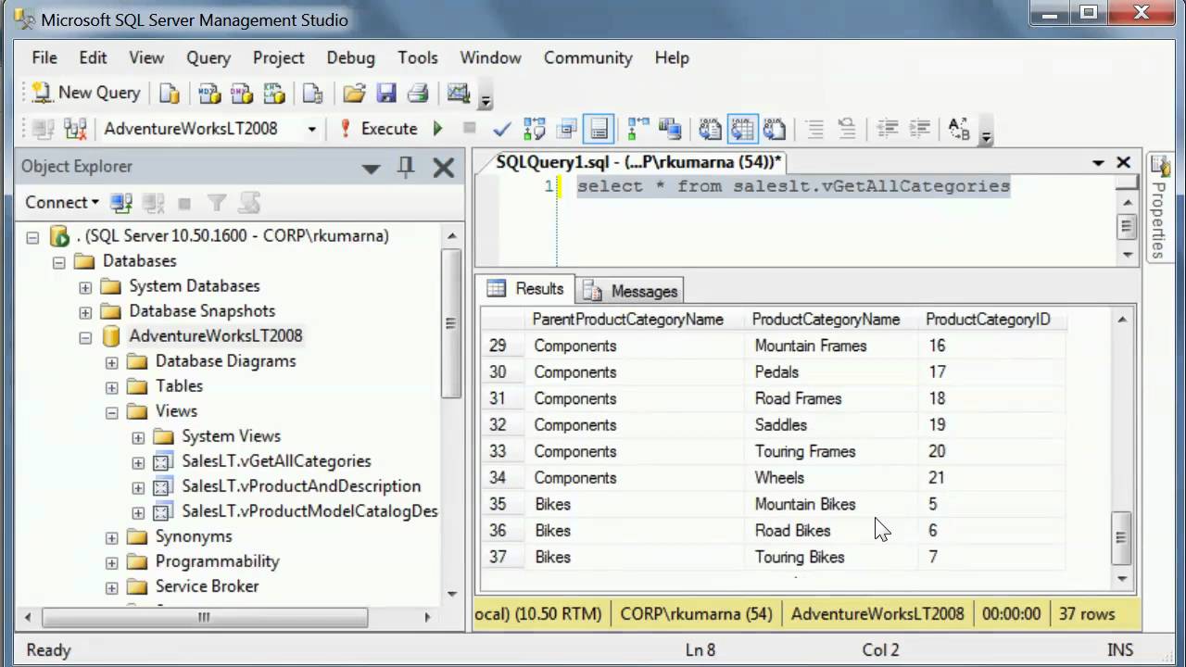Uncomment the selected lines
The width and height of the screenshot is (1186, 667).
pos(847,129)
